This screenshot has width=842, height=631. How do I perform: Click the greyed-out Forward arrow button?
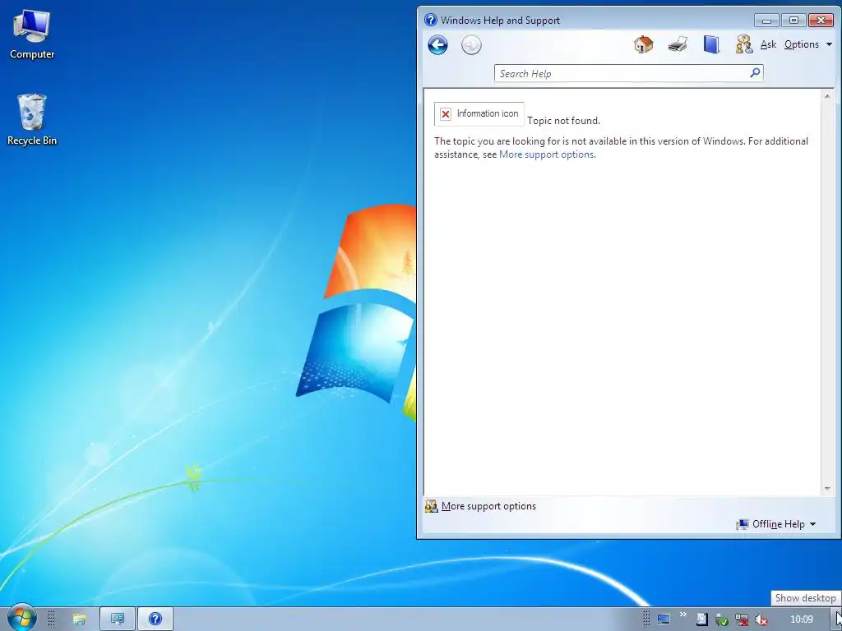tap(471, 44)
